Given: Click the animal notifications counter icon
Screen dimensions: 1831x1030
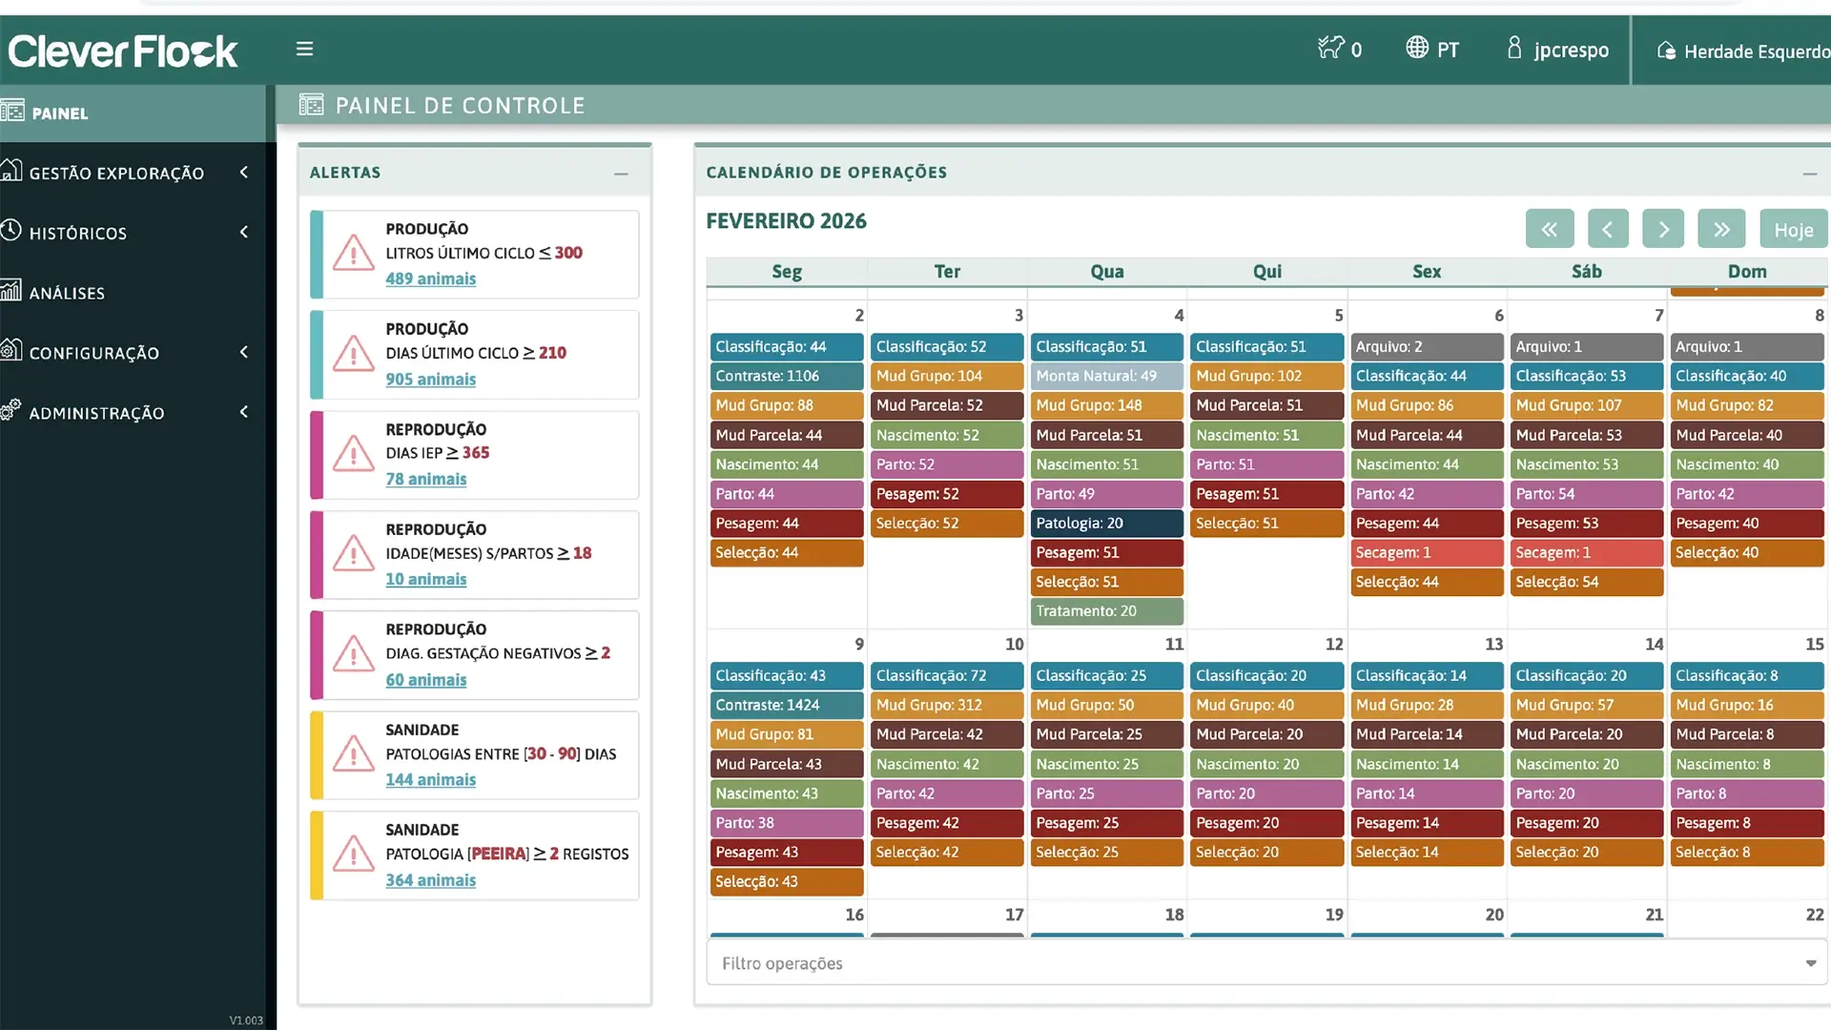Looking at the screenshot, I should click(x=1330, y=48).
